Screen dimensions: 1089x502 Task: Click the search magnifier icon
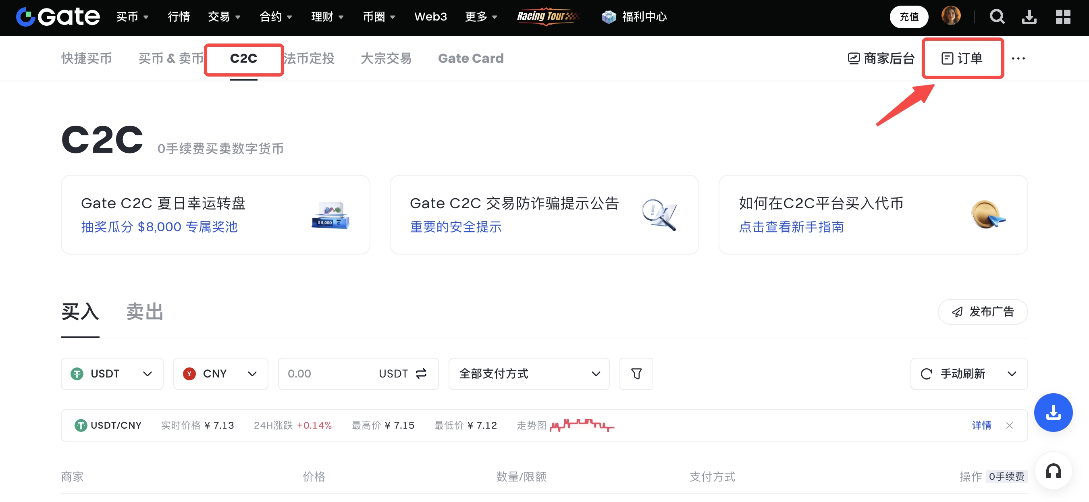click(x=996, y=17)
